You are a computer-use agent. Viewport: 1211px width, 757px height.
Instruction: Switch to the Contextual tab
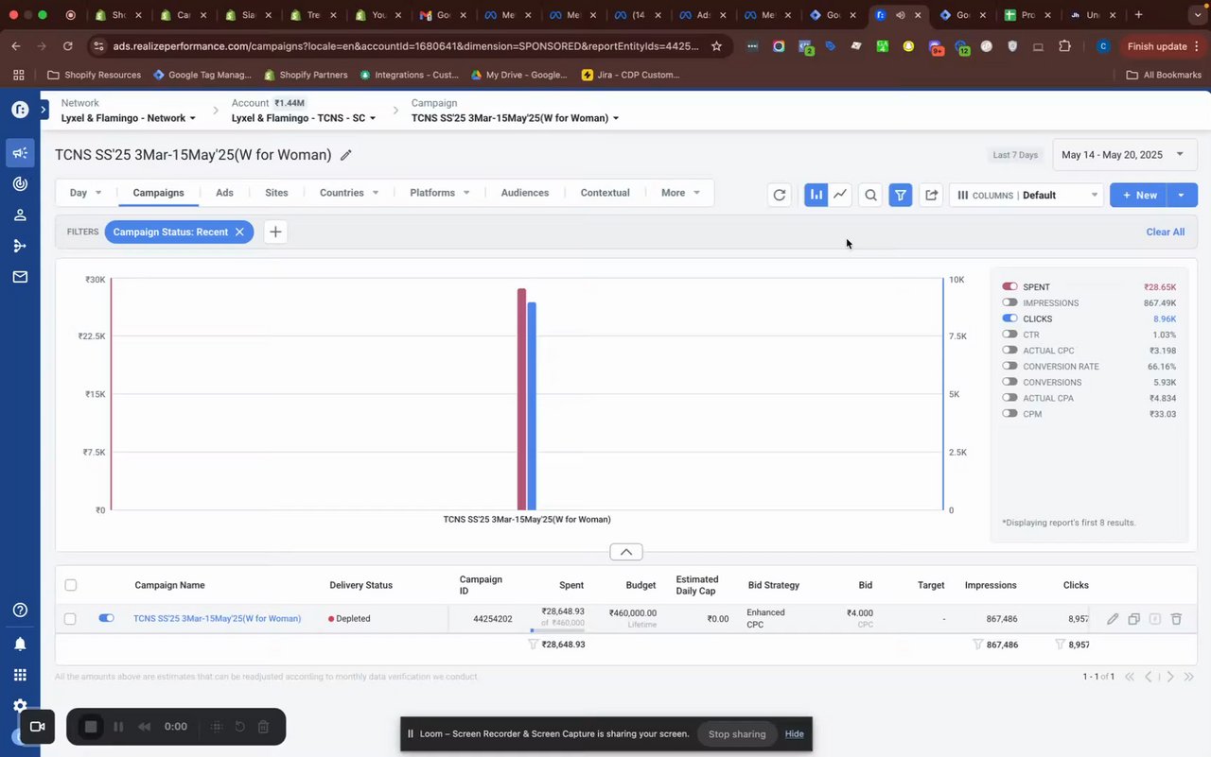click(605, 193)
